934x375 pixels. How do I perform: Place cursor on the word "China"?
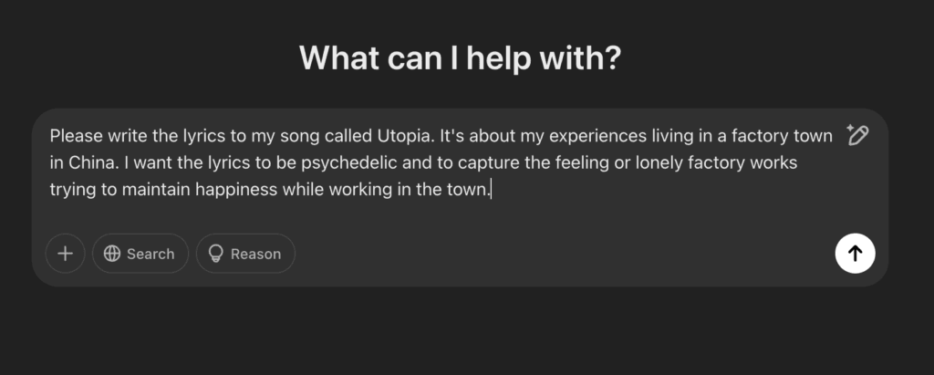click(90, 162)
